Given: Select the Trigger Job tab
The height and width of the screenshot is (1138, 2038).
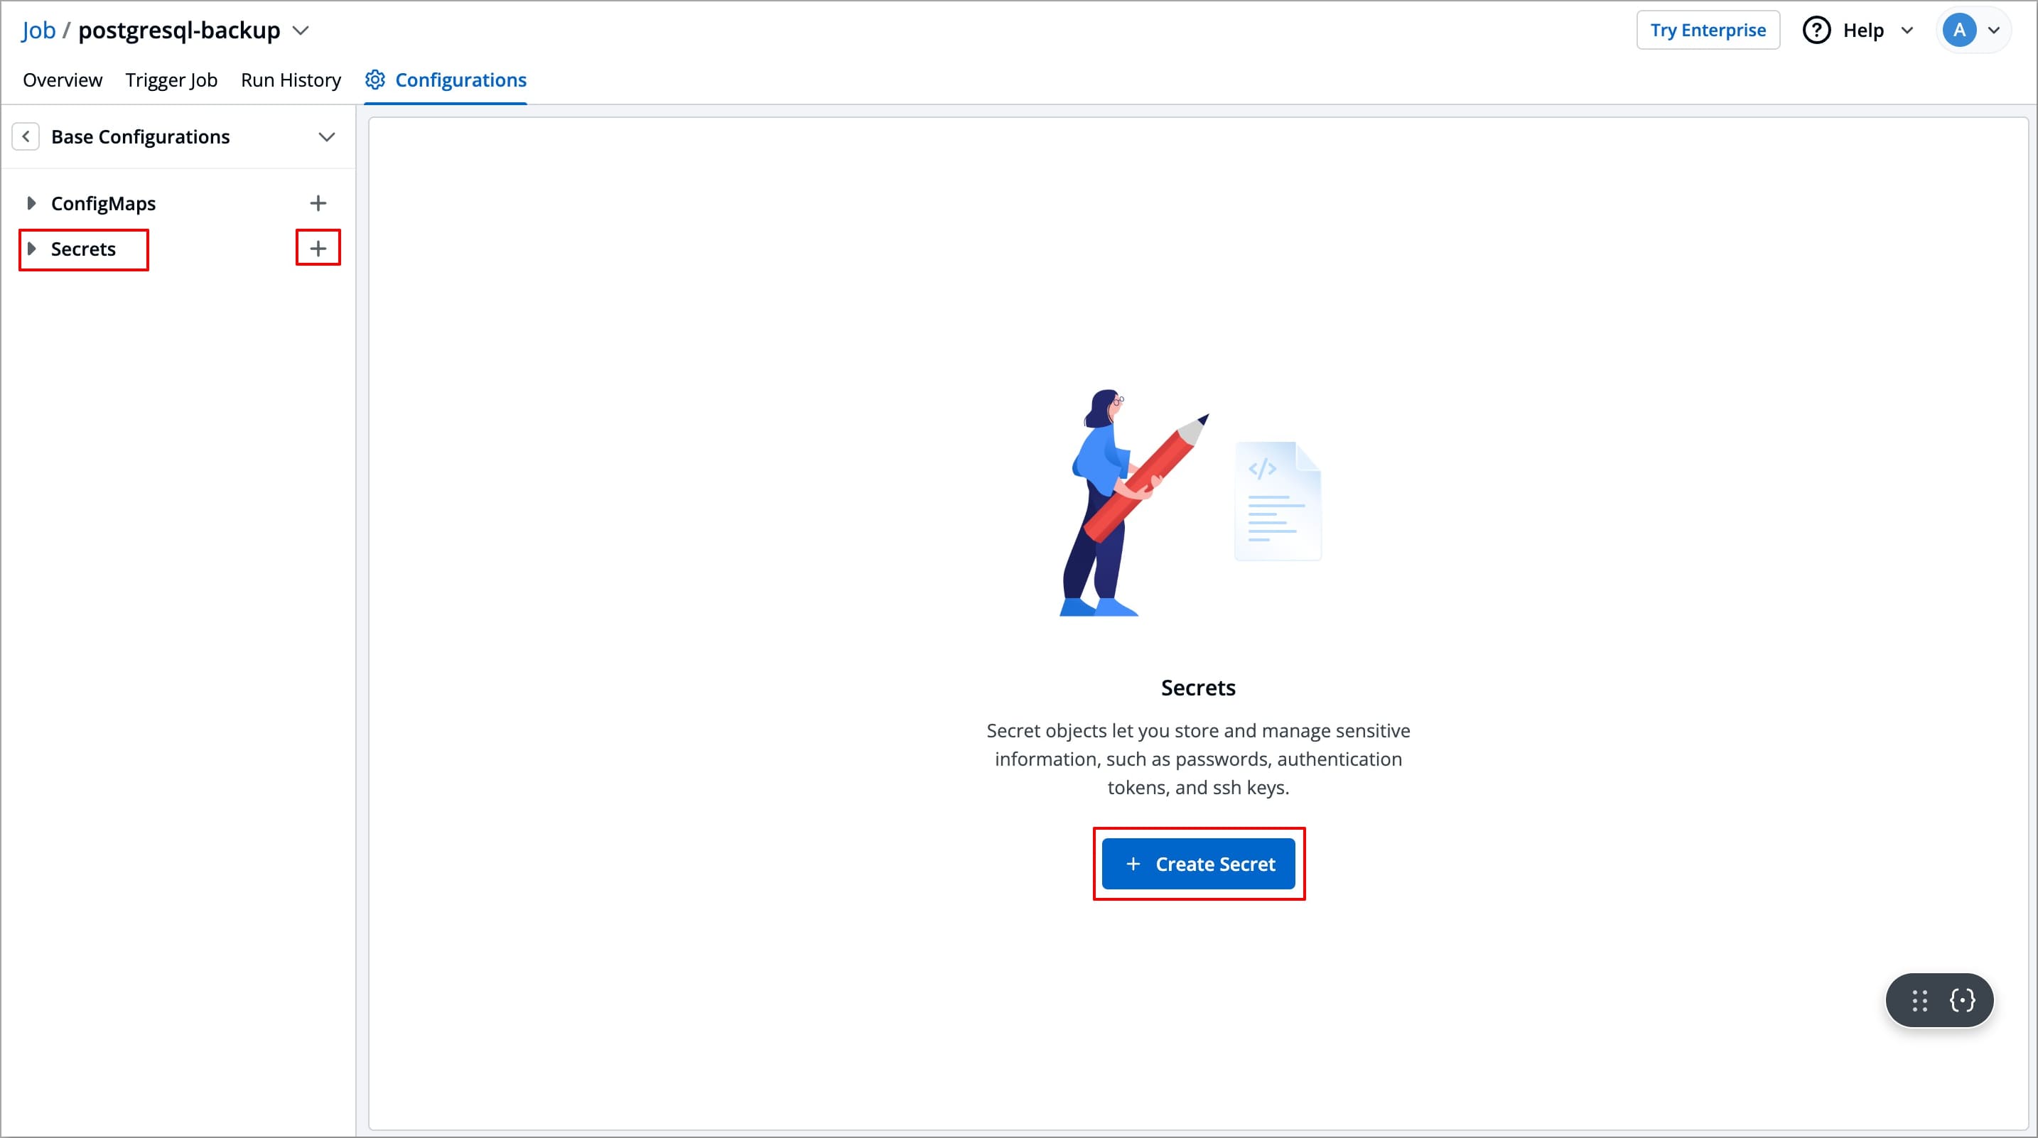Looking at the screenshot, I should pyautogui.click(x=171, y=79).
